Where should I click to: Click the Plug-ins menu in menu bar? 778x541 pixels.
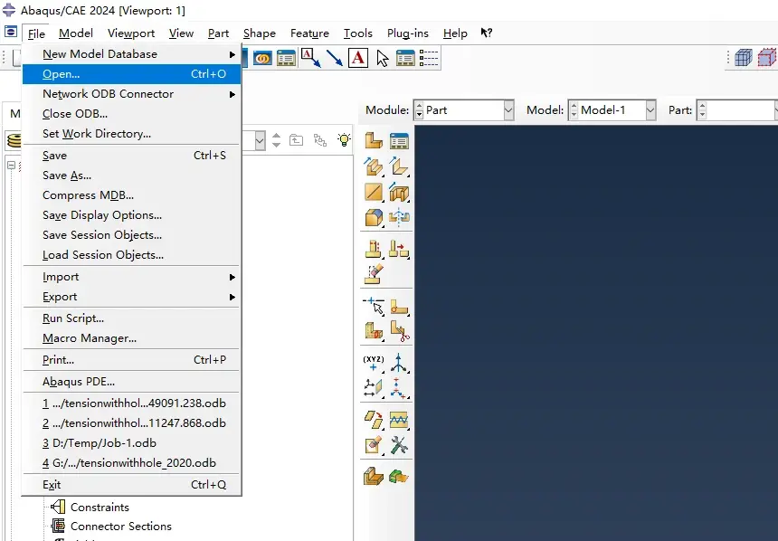[x=408, y=33]
